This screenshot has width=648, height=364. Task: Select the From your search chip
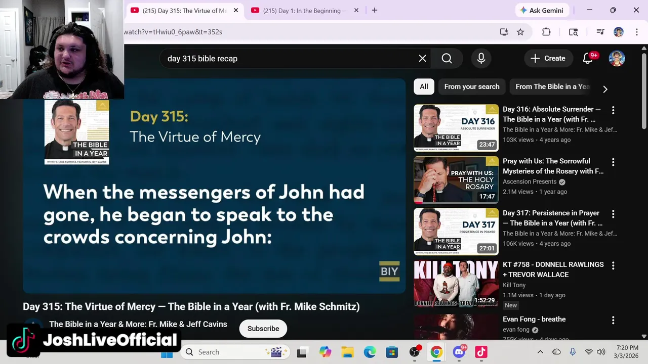(472, 86)
